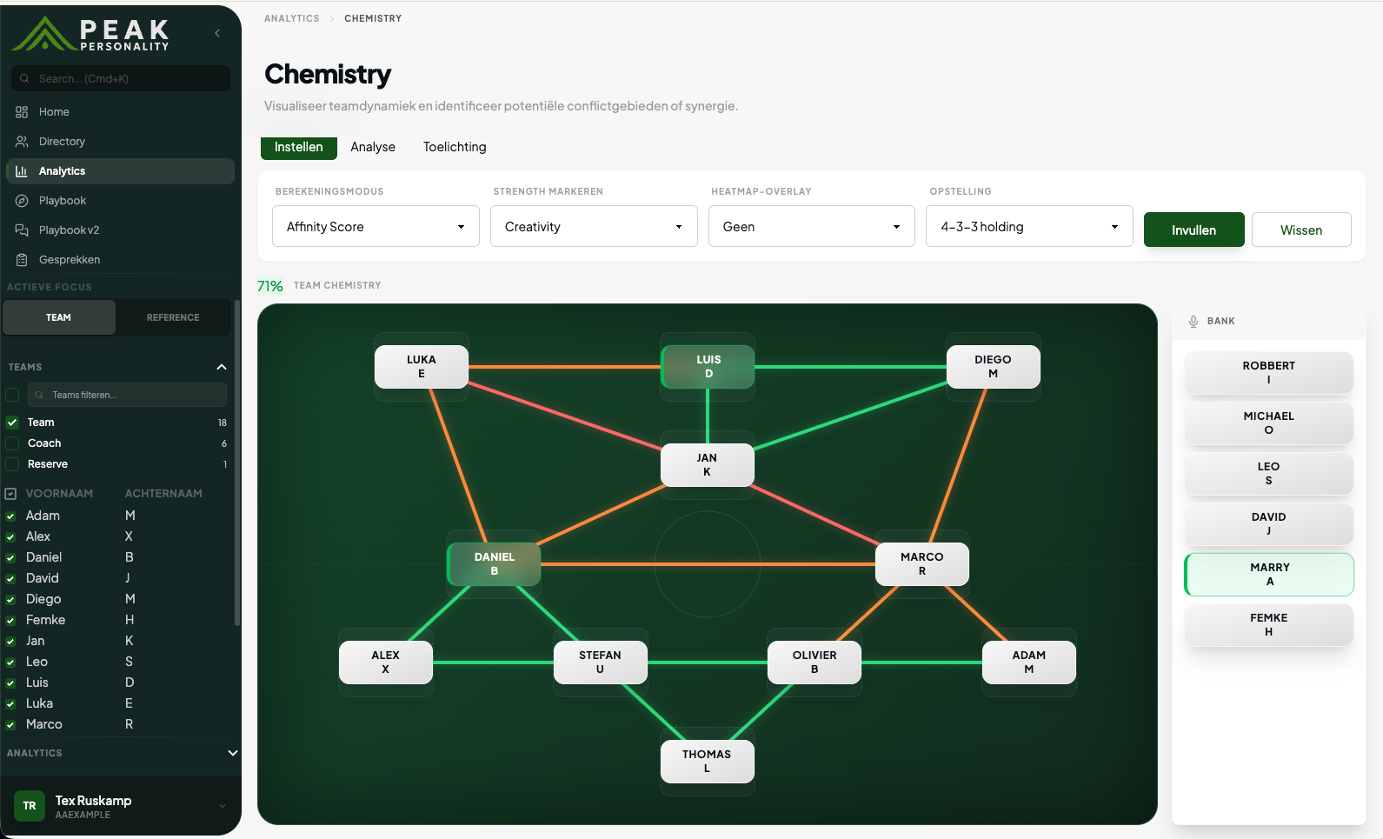The height and width of the screenshot is (839, 1383).
Task: Click the Search (Cmd+K) field
Action: click(121, 78)
